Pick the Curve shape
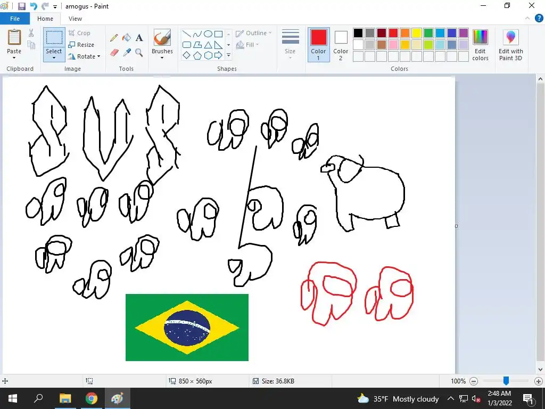Image resolution: width=545 pixels, height=409 pixels. click(197, 34)
